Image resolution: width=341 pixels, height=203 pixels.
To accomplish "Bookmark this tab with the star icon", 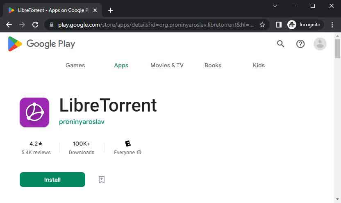I will pyautogui.click(x=262, y=25).
